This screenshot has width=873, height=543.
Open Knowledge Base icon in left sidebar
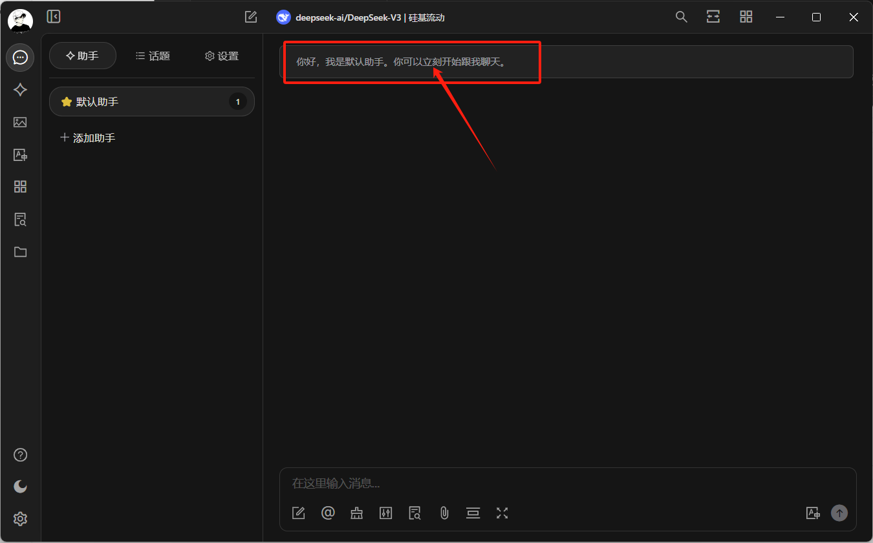[20, 220]
